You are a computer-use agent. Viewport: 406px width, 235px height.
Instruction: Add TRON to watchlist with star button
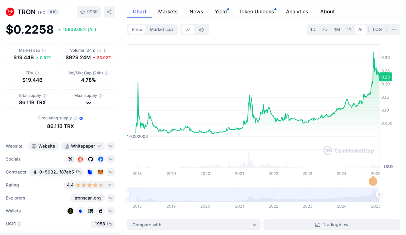click(x=89, y=12)
